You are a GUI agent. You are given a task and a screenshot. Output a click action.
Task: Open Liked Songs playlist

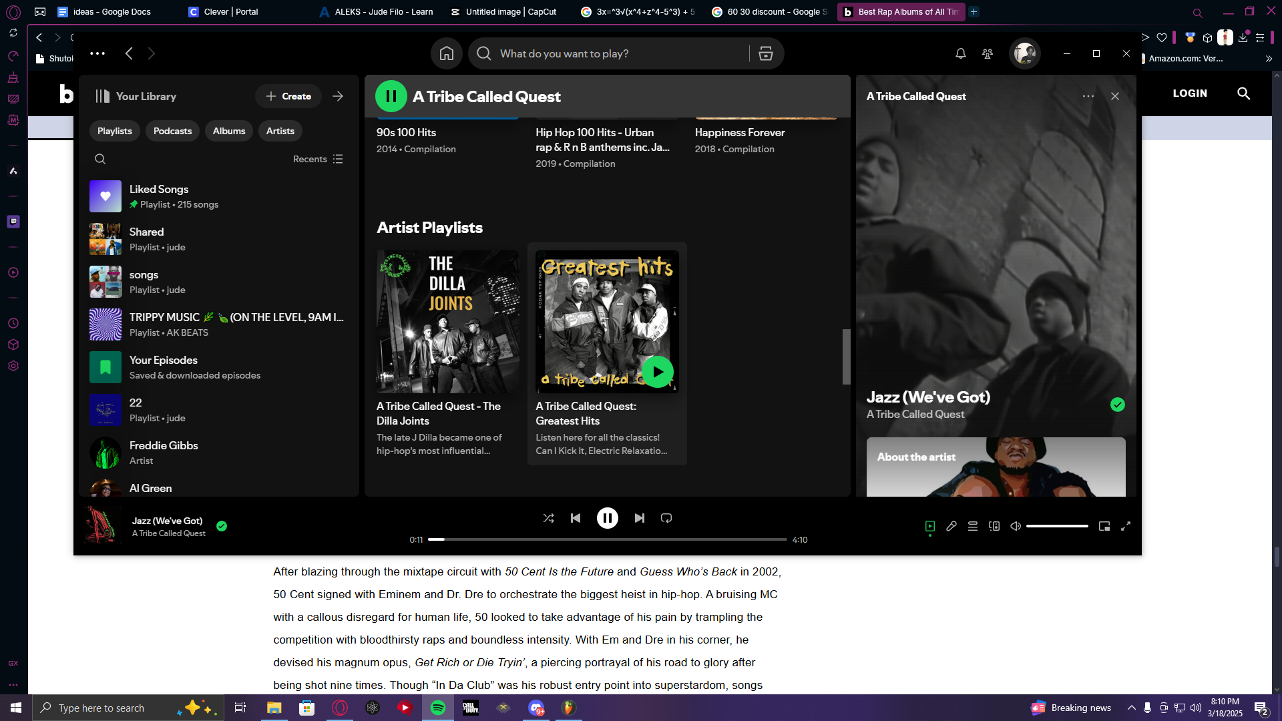pos(219,196)
